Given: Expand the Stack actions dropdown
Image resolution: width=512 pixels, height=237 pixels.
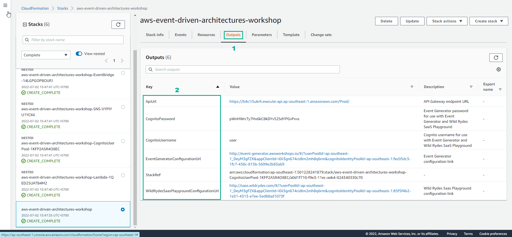Looking at the screenshot, I should 447,21.
